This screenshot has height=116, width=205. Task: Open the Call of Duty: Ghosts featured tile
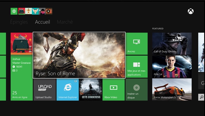172,44
